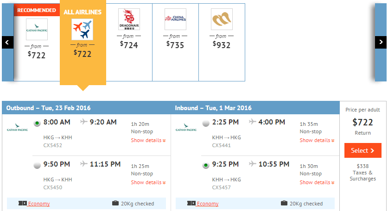Click the All Airlines planes icon

tap(83, 29)
